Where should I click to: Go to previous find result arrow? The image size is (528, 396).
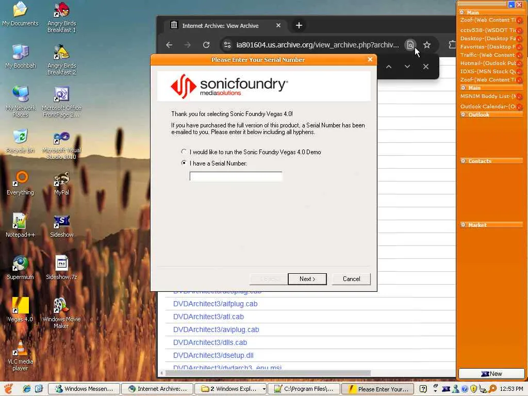point(389,67)
